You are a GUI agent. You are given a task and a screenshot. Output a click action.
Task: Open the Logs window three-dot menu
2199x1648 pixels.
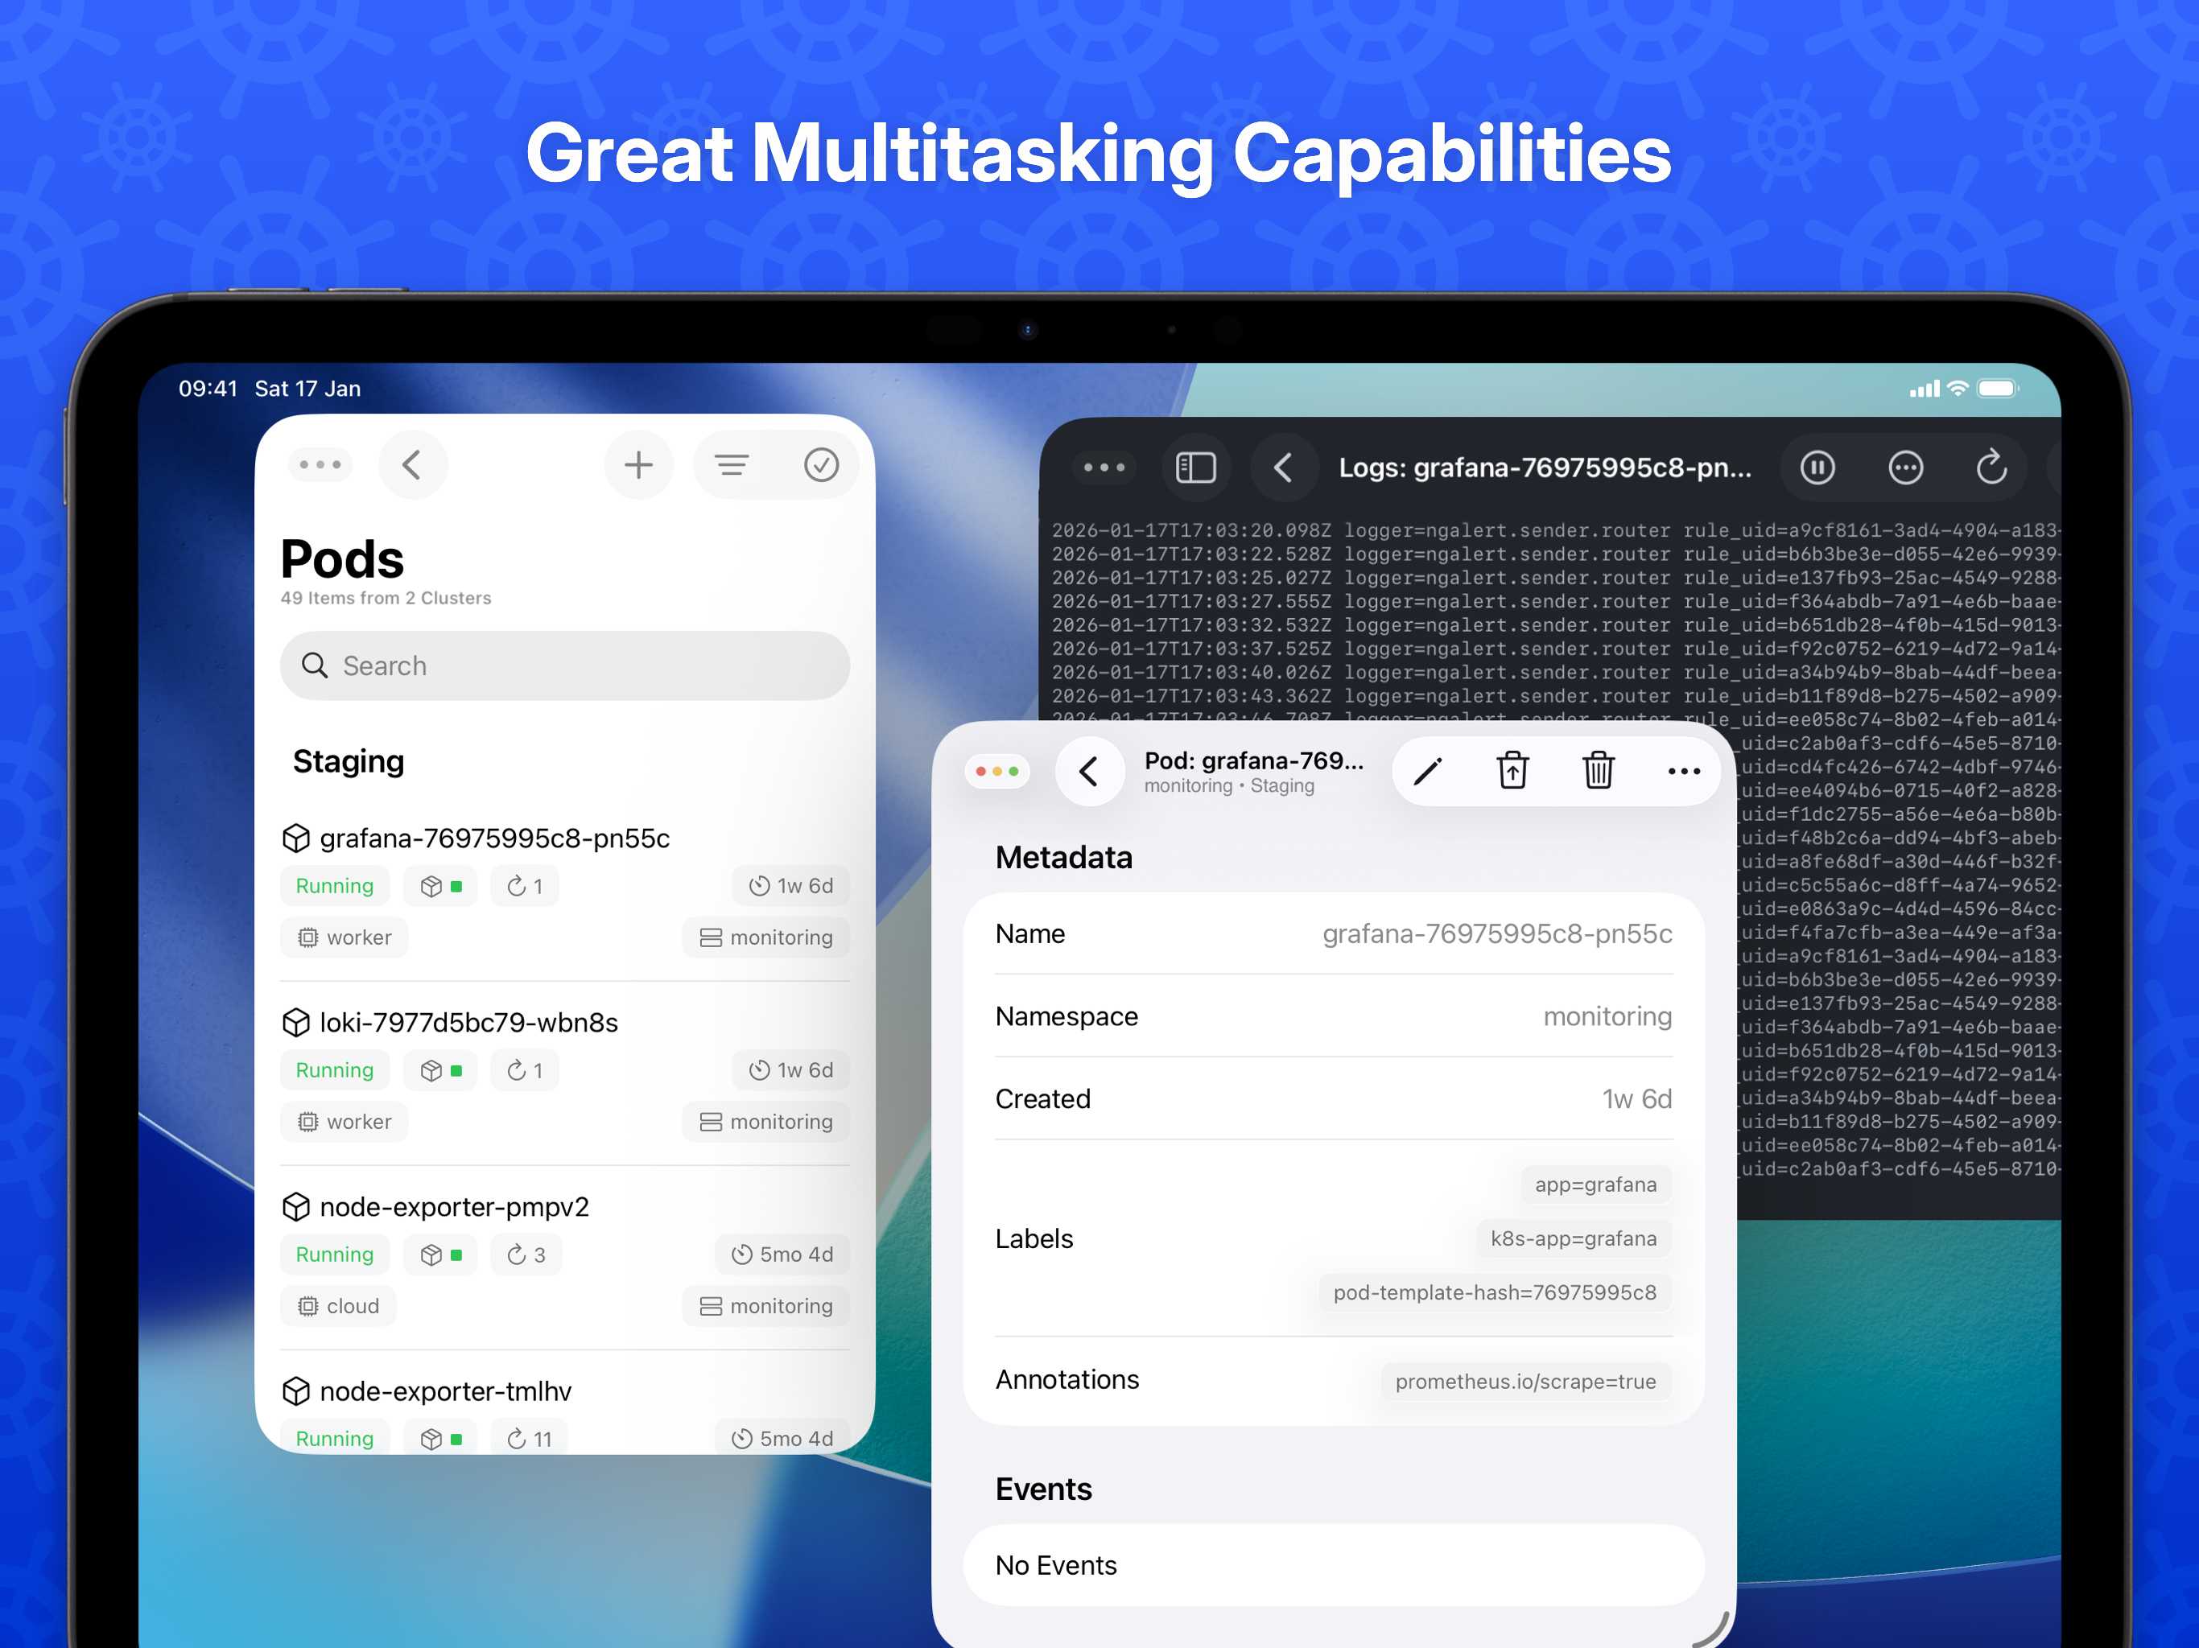click(1104, 468)
